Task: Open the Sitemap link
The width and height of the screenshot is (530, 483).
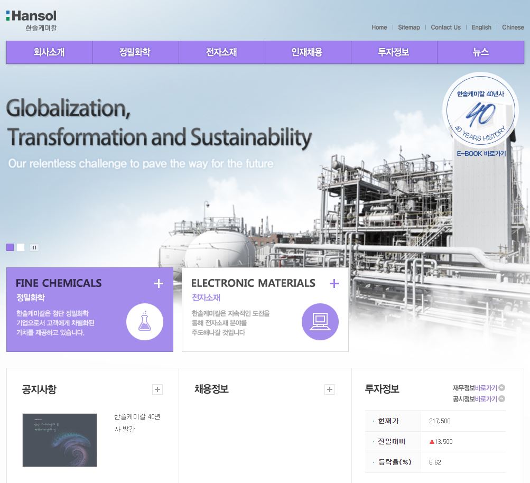Action: click(x=409, y=27)
